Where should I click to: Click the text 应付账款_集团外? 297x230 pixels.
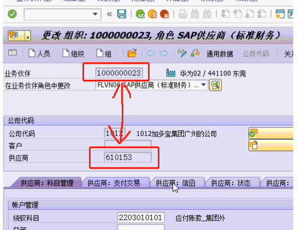click(x=200, y=218)
